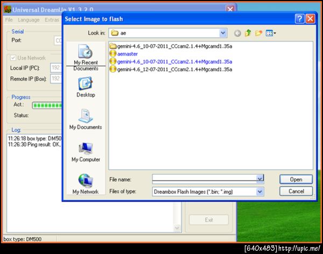Select gemini-4.6_12-07-2011 image file

tap(174, 70)
